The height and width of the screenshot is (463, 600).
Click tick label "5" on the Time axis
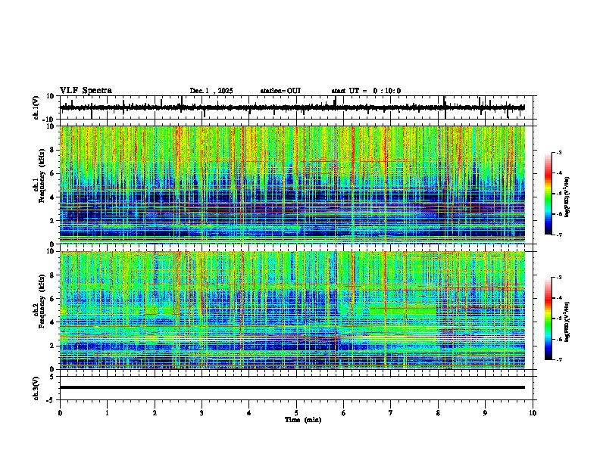(x=296, y=413)
